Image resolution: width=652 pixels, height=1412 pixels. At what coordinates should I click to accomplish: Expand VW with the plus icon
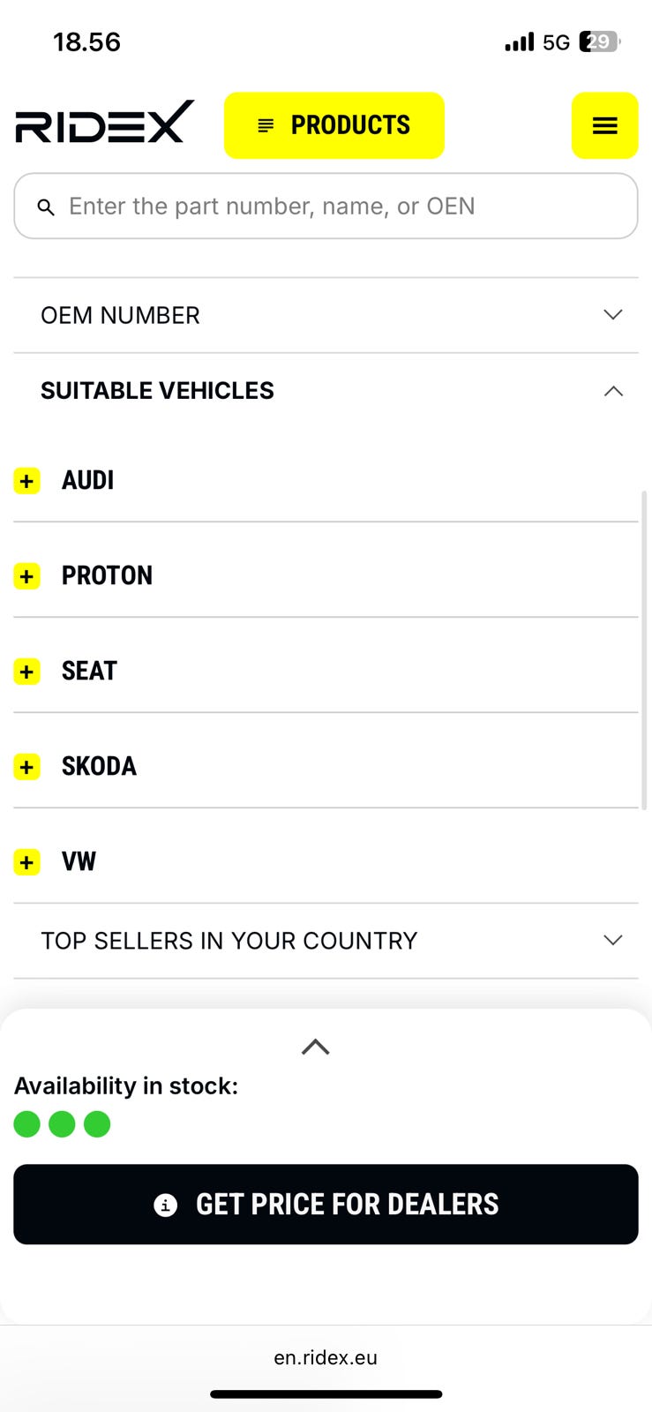(x=27, y=862)
